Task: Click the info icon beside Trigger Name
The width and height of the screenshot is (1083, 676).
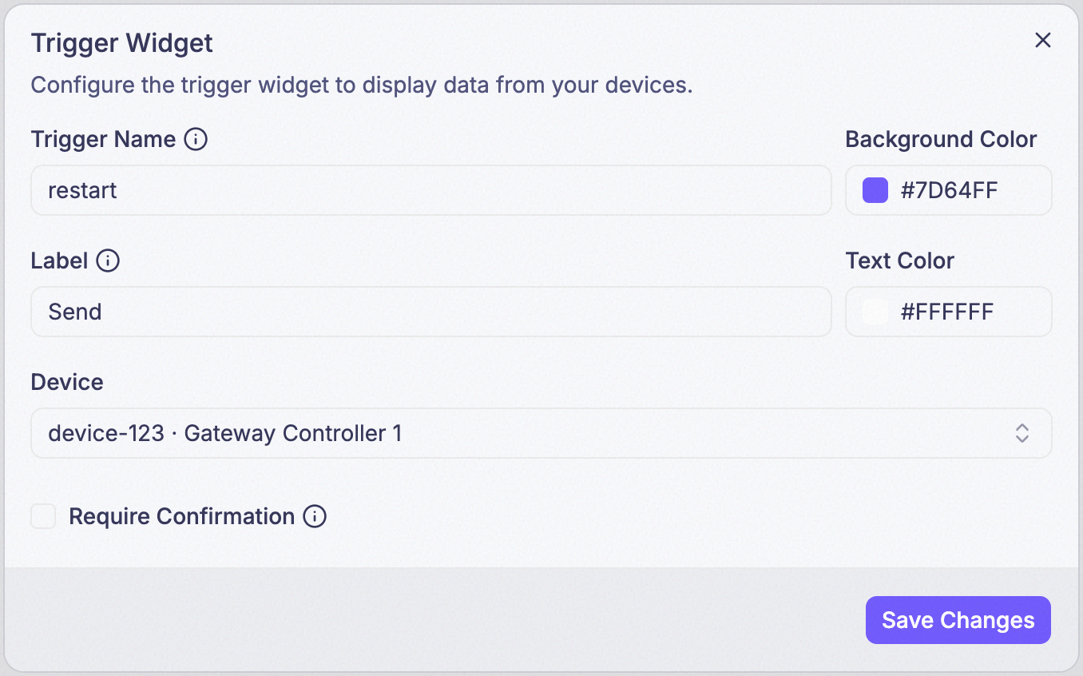Action: 196,140
